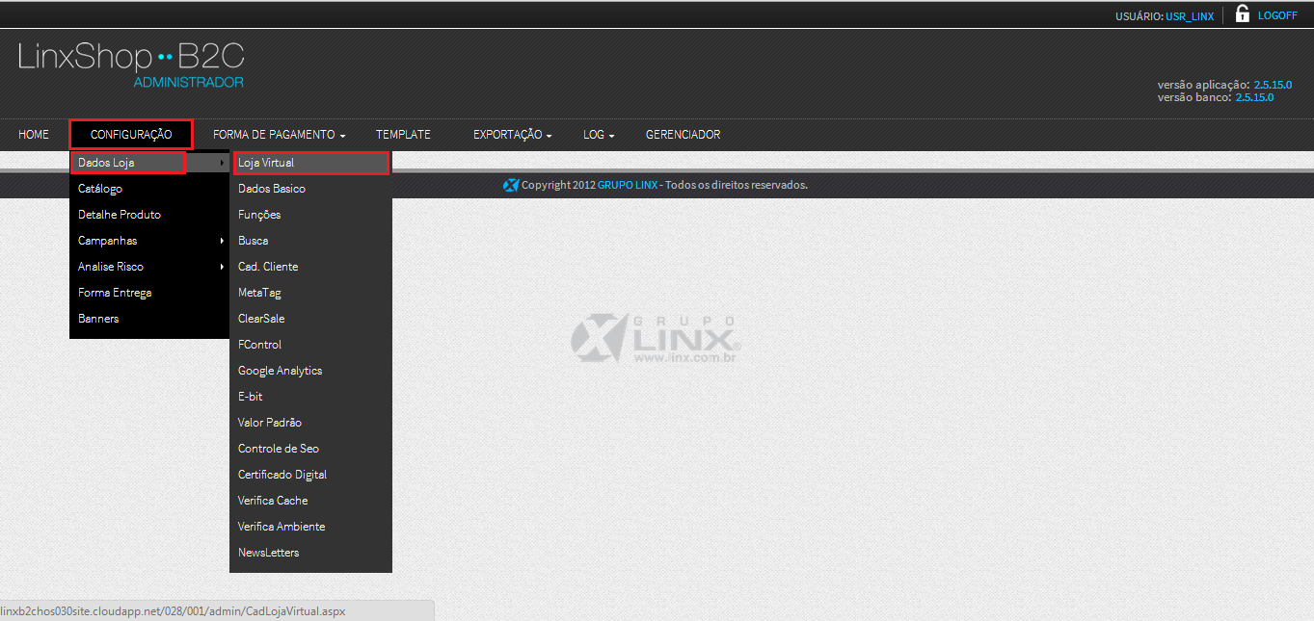Click the ADMINISTRADOR header text
Viewport: 1314px width, 621px height.
pos(188,83)
